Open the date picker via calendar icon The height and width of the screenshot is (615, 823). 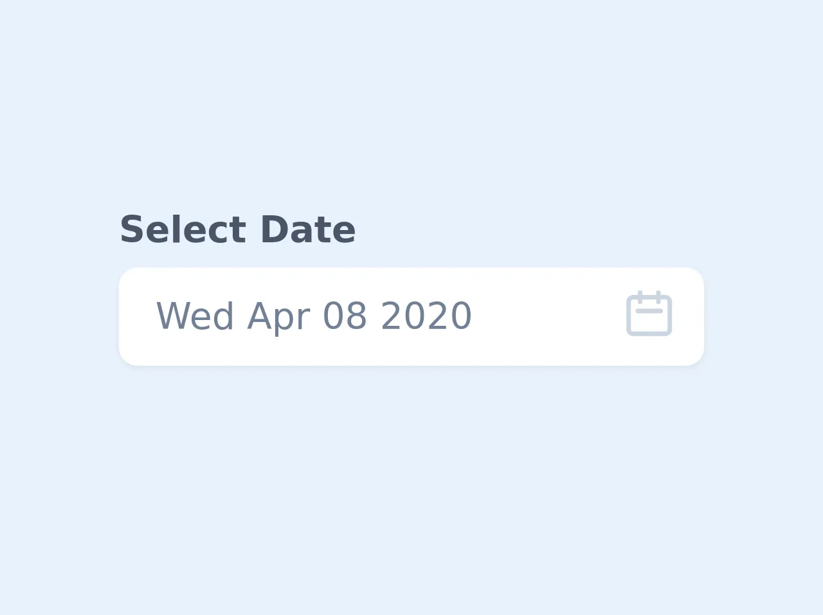pyautogui.click(x=649, y=314)
